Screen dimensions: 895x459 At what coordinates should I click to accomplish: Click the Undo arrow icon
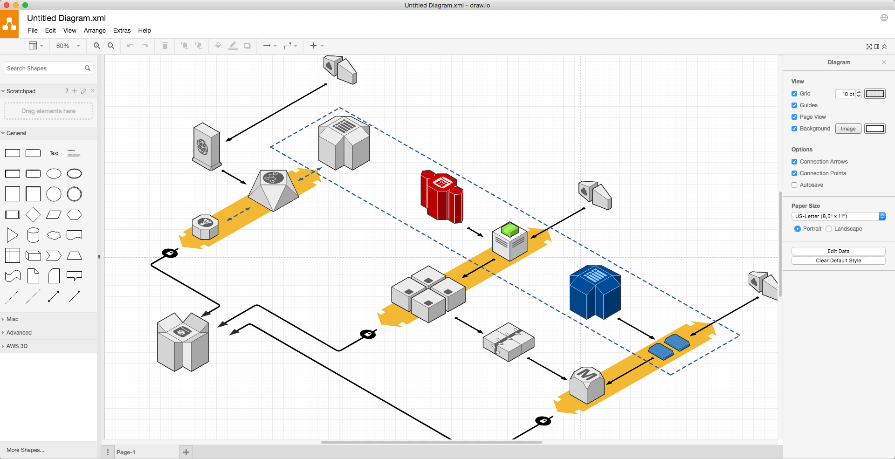(131, 46)
